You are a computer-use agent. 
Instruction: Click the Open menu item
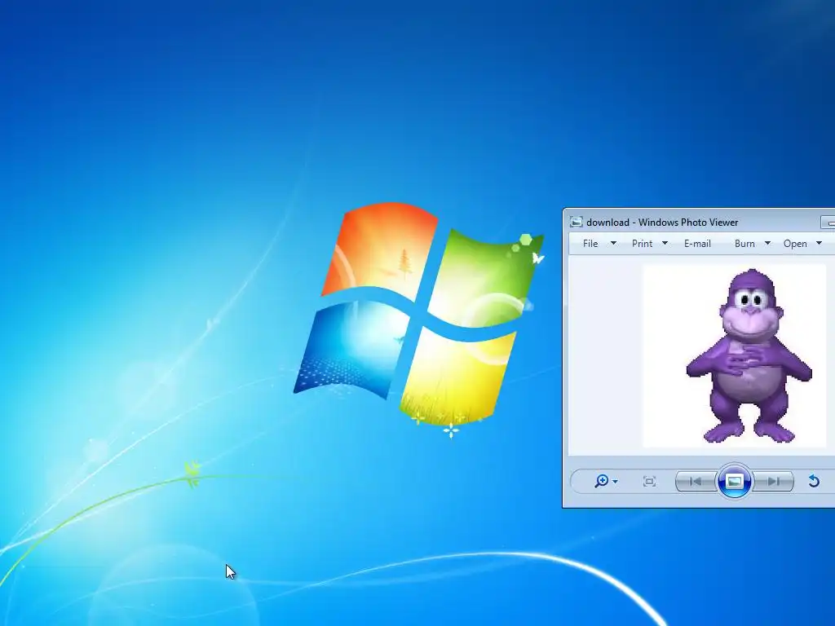click(795, 244)
